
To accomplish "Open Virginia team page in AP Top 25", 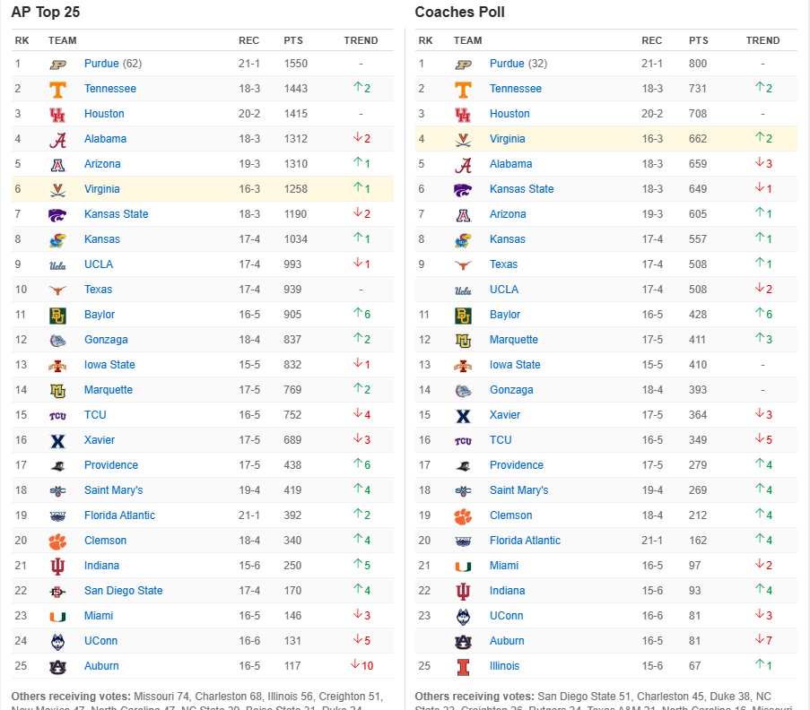I will (101, 189).
